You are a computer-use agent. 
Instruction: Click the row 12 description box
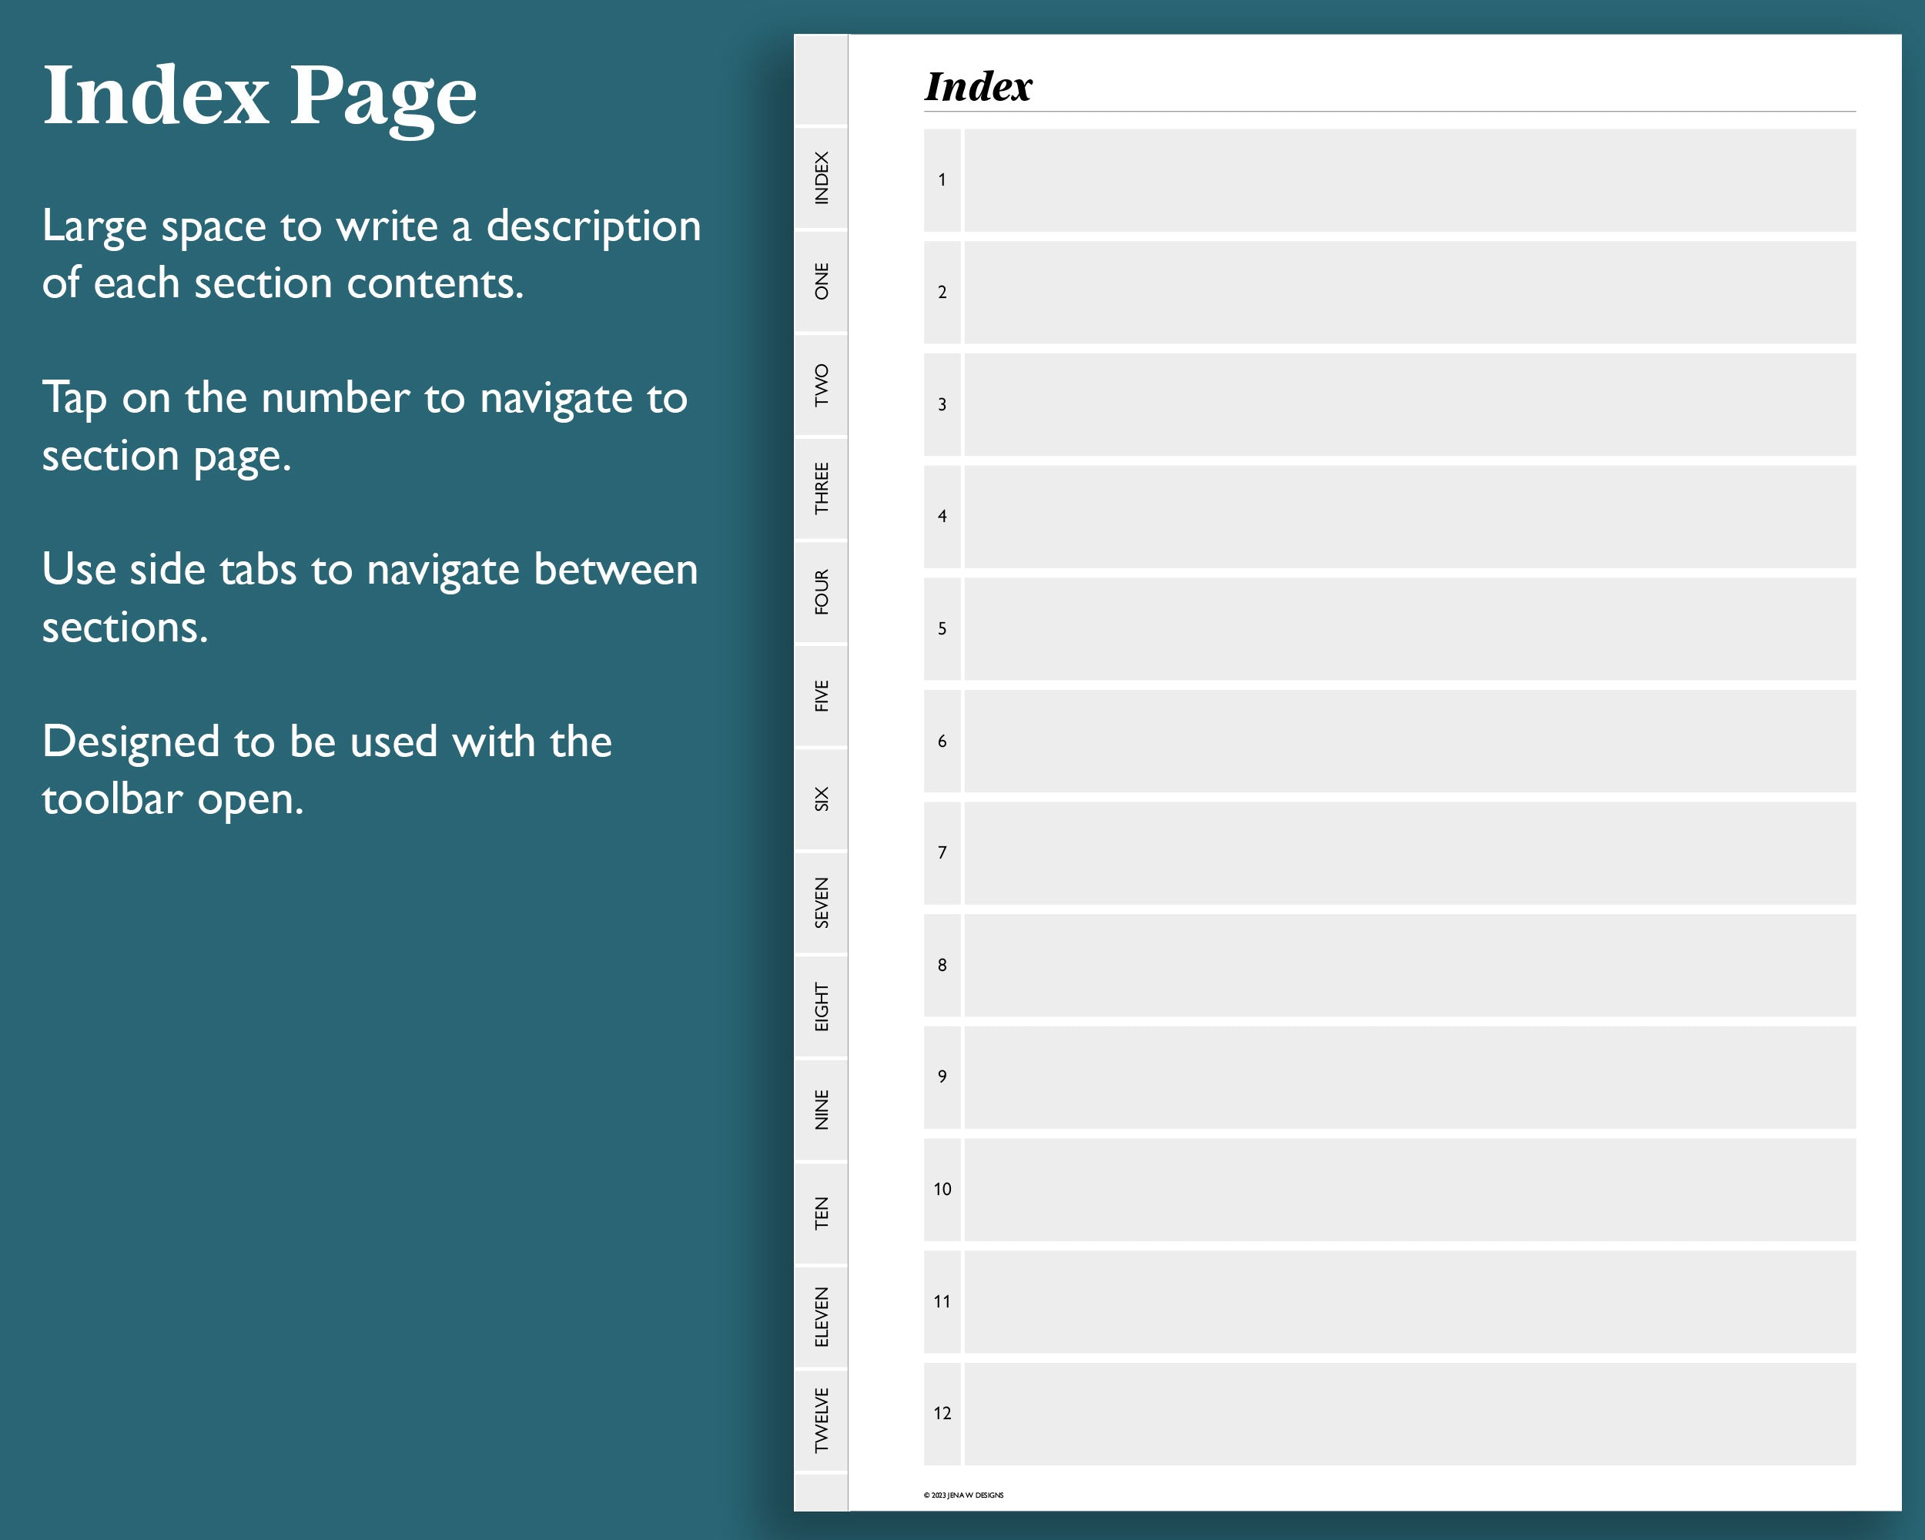1409,1413
